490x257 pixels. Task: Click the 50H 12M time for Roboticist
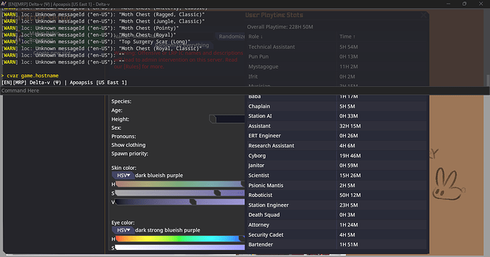point(350,195)
